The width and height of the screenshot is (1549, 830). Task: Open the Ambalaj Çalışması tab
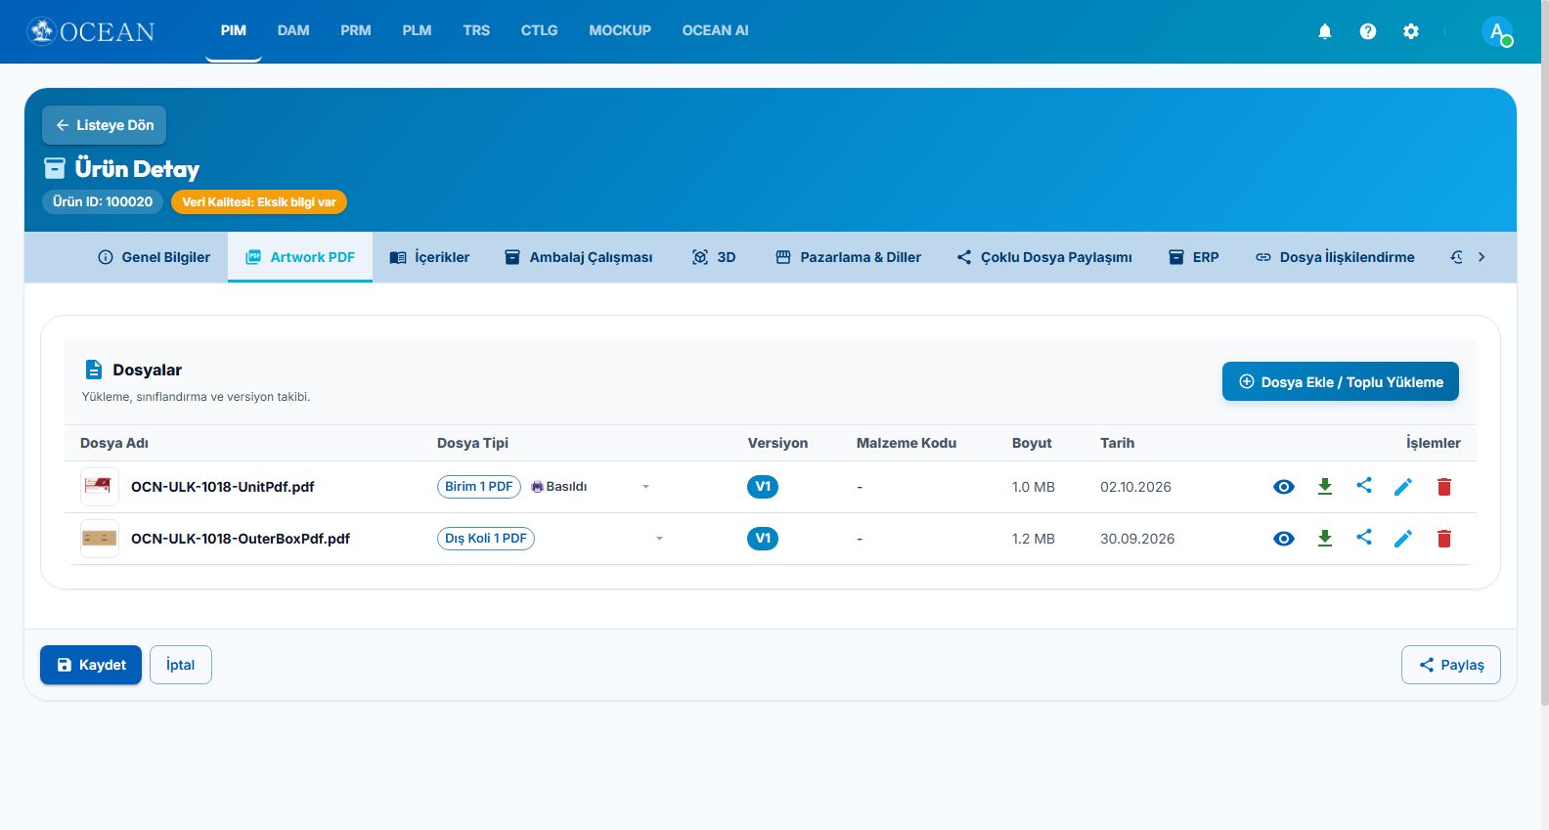point(578,257)
